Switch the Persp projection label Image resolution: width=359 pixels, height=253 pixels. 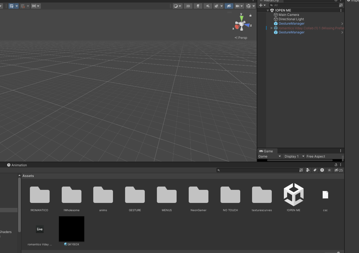[x=241, y=38]
